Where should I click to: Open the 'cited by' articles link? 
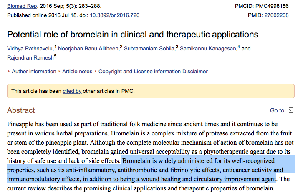click(72, 91)
